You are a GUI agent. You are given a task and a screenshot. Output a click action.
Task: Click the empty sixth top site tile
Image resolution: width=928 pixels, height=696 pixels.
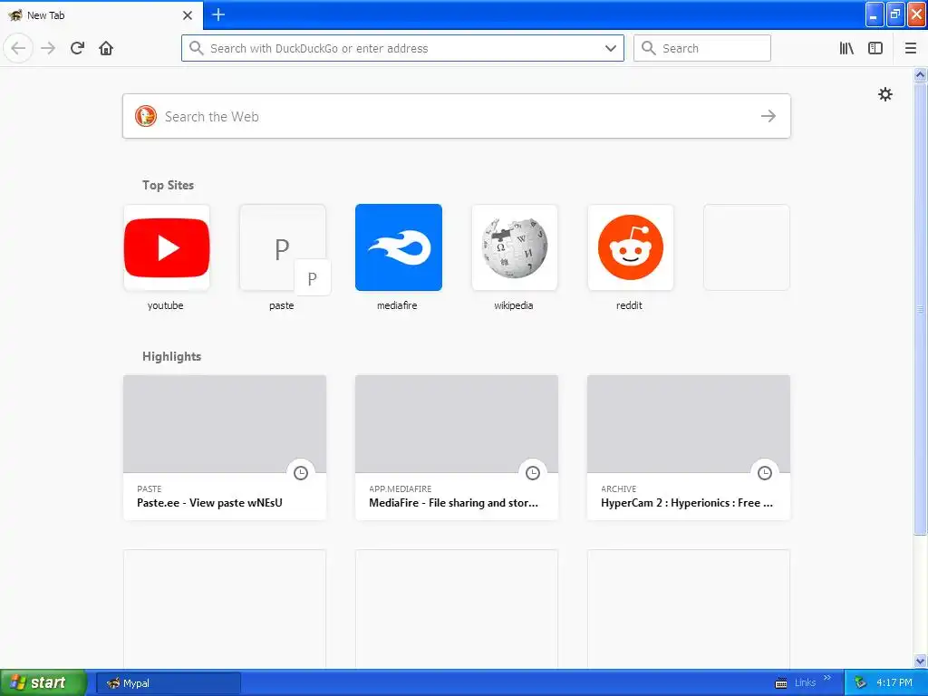point(747,247)
